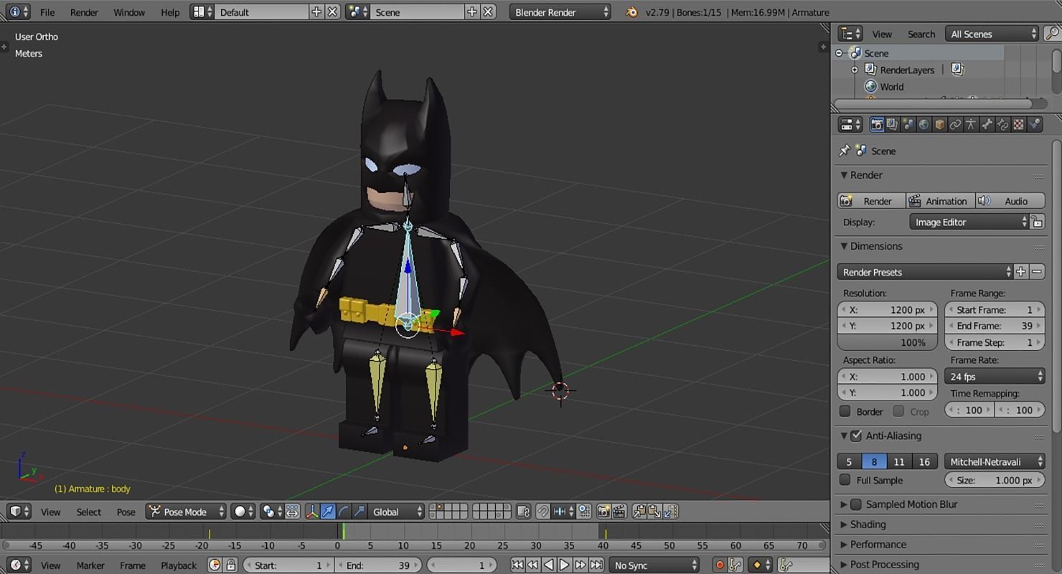
Task: Click the Paste Flipped Pose icon
Action: [671, 512]
